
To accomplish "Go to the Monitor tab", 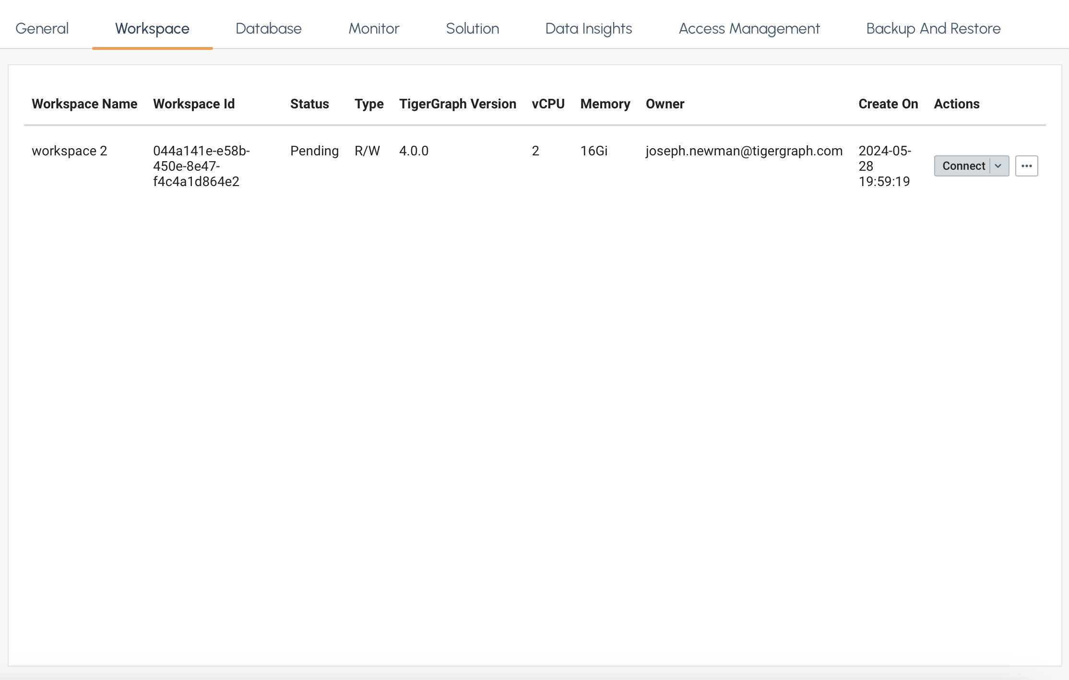I will (374, 28).
